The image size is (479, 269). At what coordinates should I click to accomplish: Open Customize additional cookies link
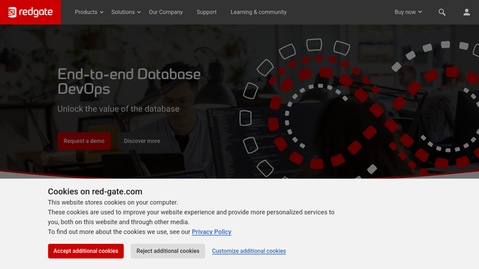(x=249, y=251)
